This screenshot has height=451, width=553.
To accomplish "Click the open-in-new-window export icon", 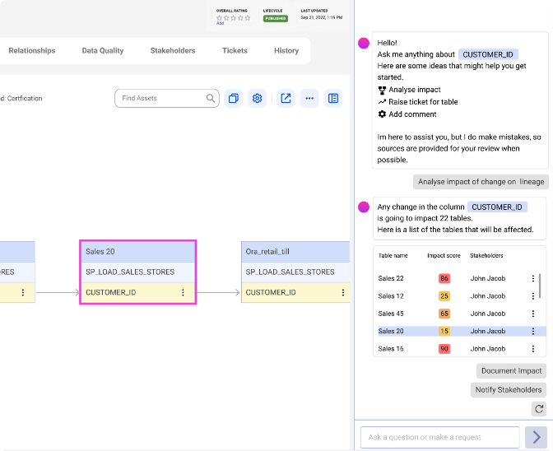I will click(286, 98).
